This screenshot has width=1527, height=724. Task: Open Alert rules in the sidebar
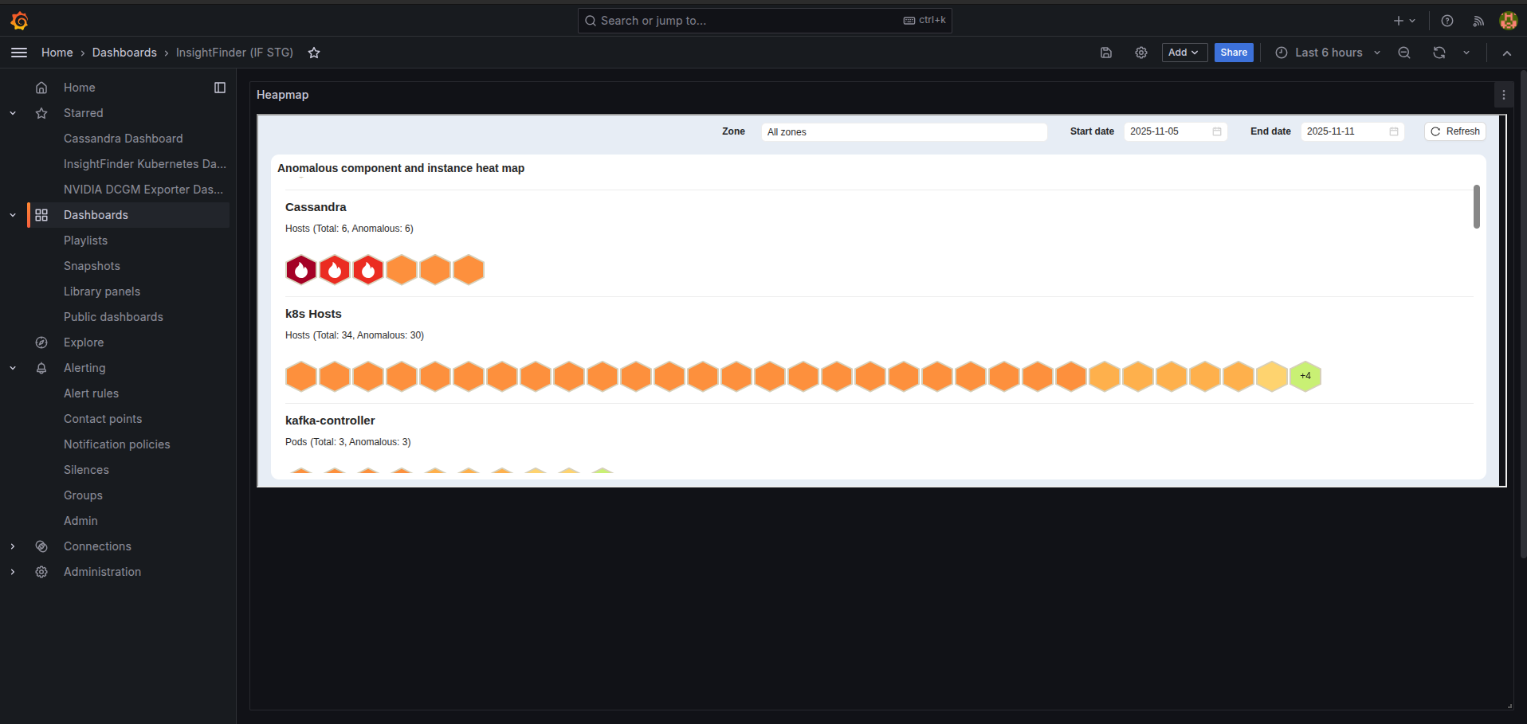91,393
